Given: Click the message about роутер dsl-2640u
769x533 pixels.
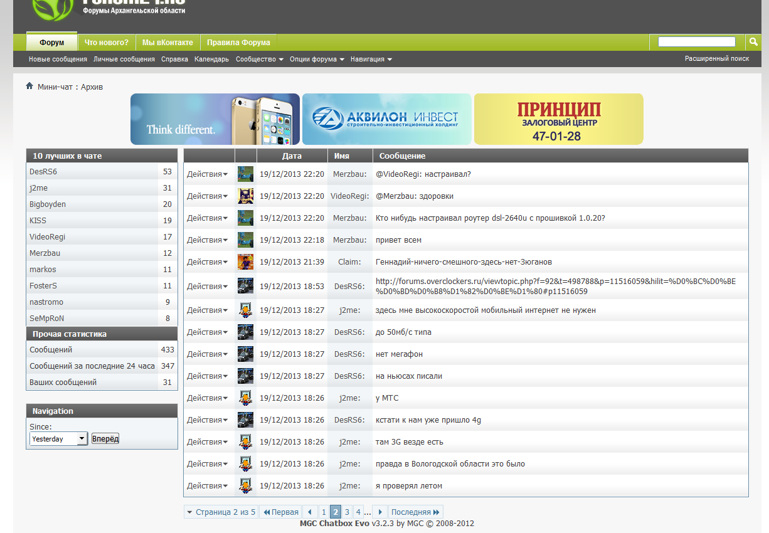Looking at the screenshot, I should tap(491, 218).
